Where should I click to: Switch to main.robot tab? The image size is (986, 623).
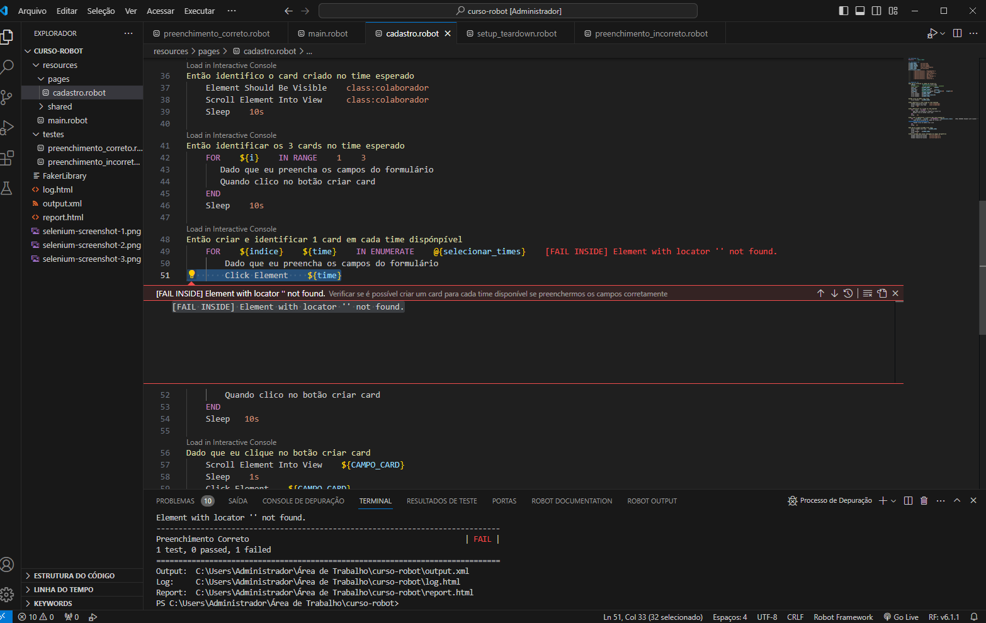tap(327, 33)
